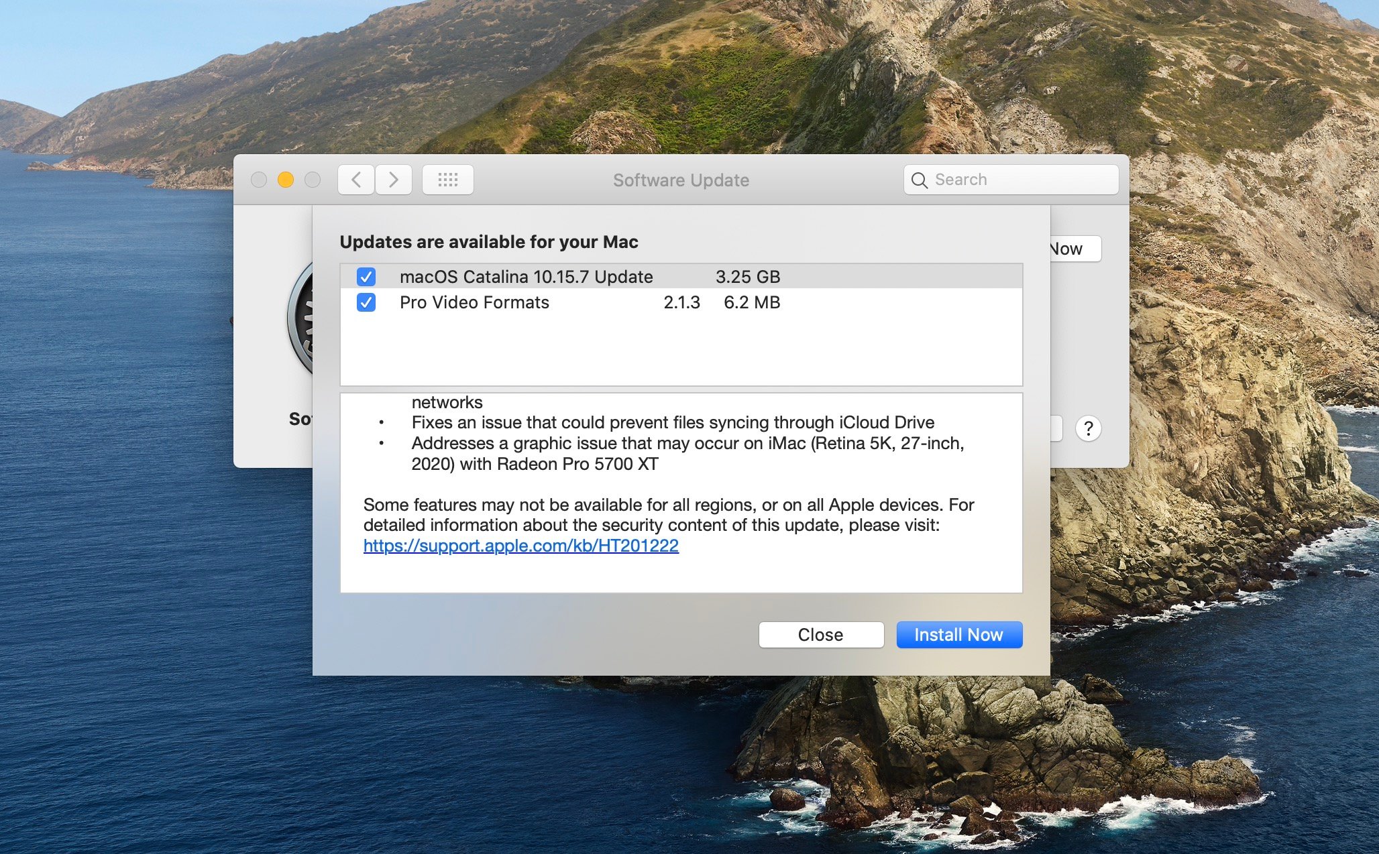Click the partially hidden Now button behind the sheet
This screenshot has width=1379, height=854.
pyautogui.click(x=1075, y=249)
